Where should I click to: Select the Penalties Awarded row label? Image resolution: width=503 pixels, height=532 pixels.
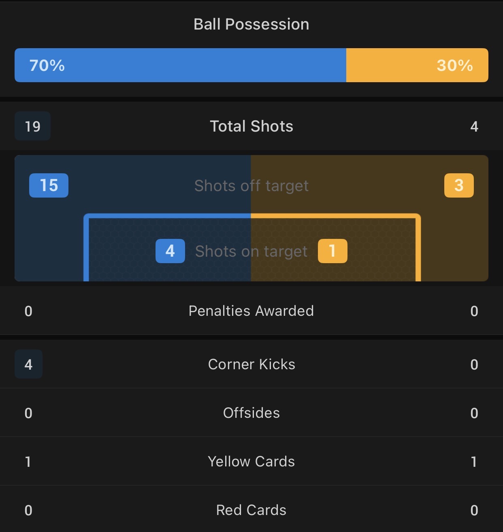[x=251, y=311]
